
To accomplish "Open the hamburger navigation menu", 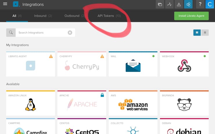I will [5, 4].
